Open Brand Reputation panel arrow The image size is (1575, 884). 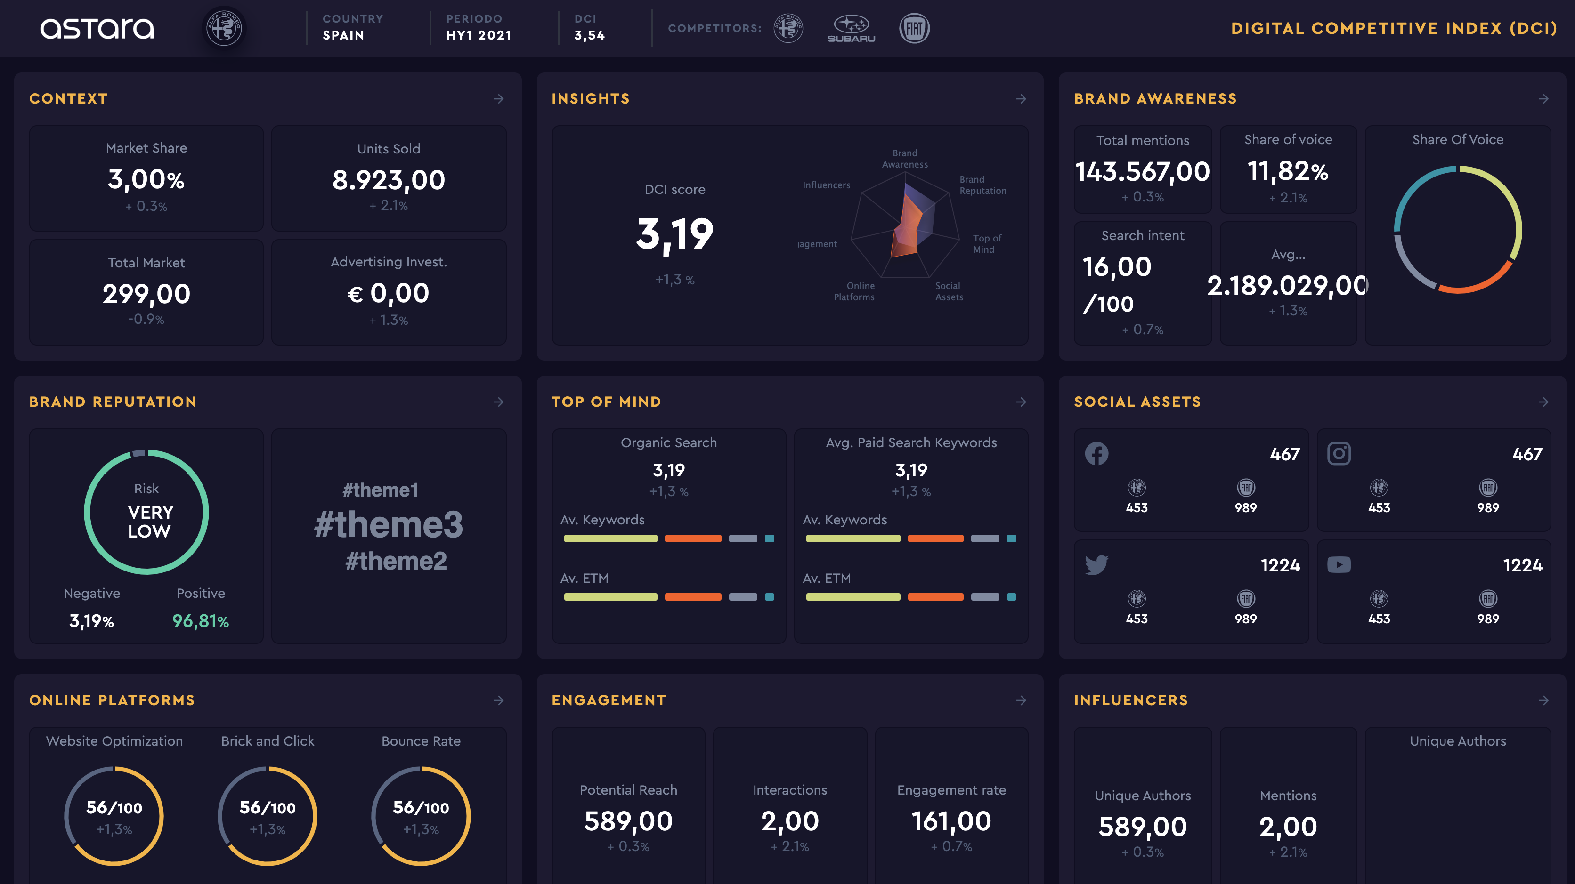[499, 402]
